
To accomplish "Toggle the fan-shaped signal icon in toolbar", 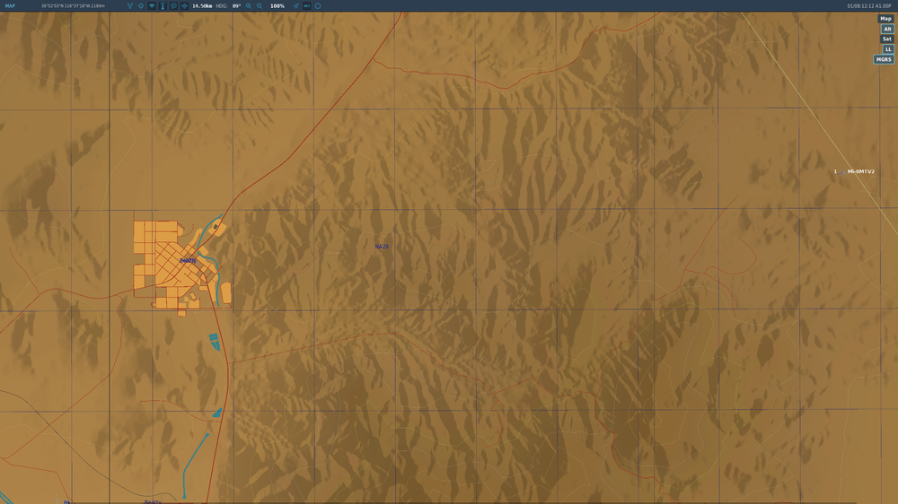I will point(152,5).
